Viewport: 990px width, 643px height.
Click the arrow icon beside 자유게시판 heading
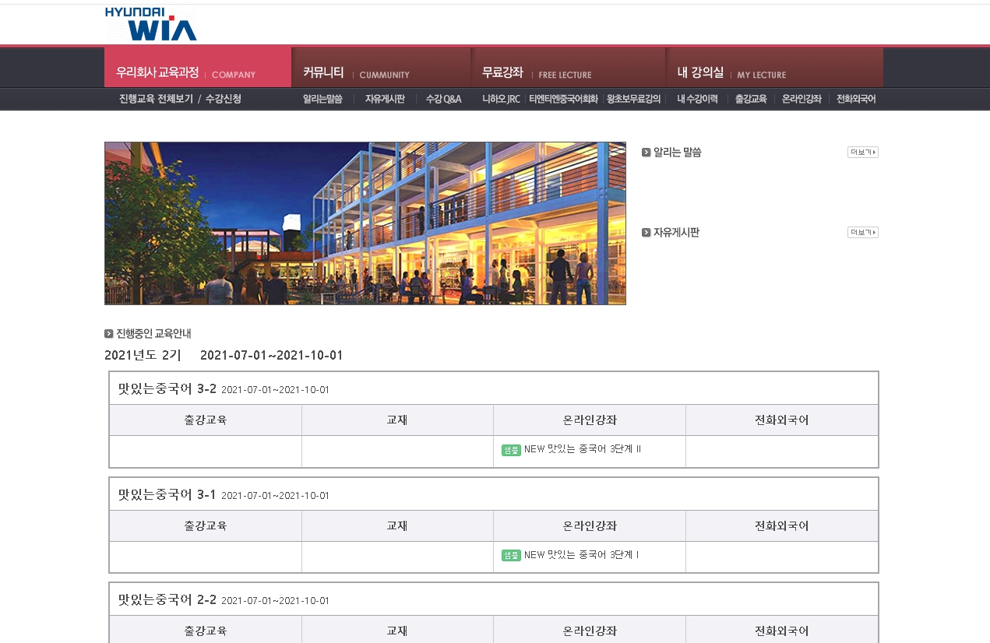coord(646,232)
